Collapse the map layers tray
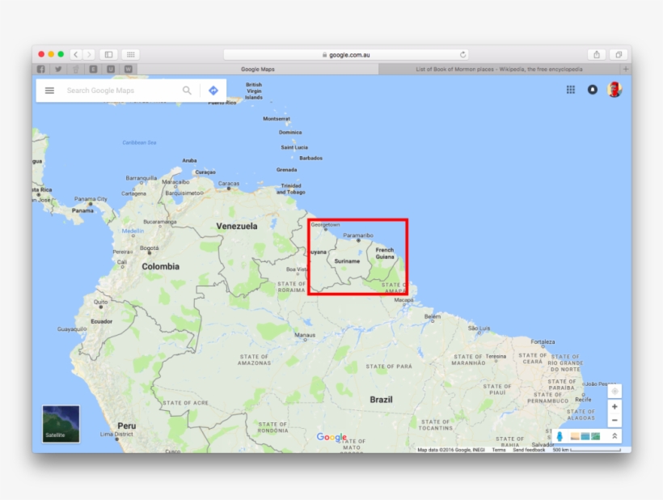The height and width of the screenshot is (500, 663). [616, 435]
